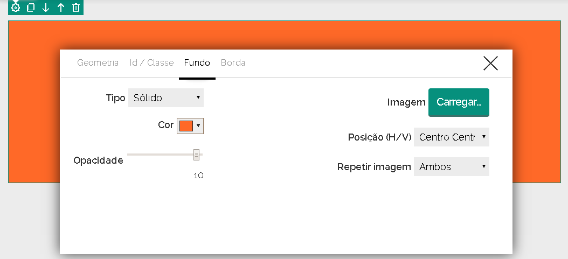Click the Opacidade slider handle

point(197,155)
